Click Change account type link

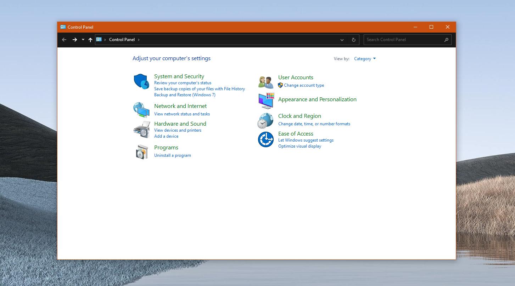[x=304, y=85]
